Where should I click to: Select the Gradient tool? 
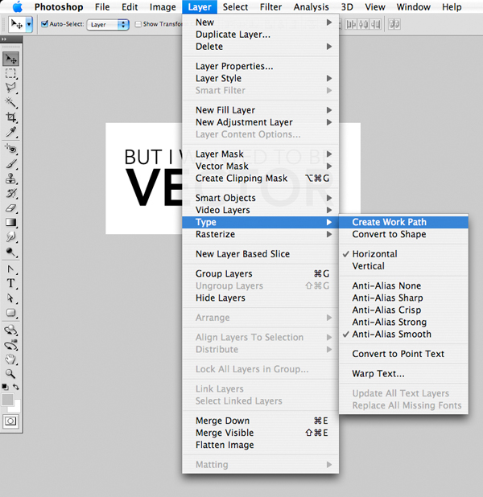coord(10,223)
